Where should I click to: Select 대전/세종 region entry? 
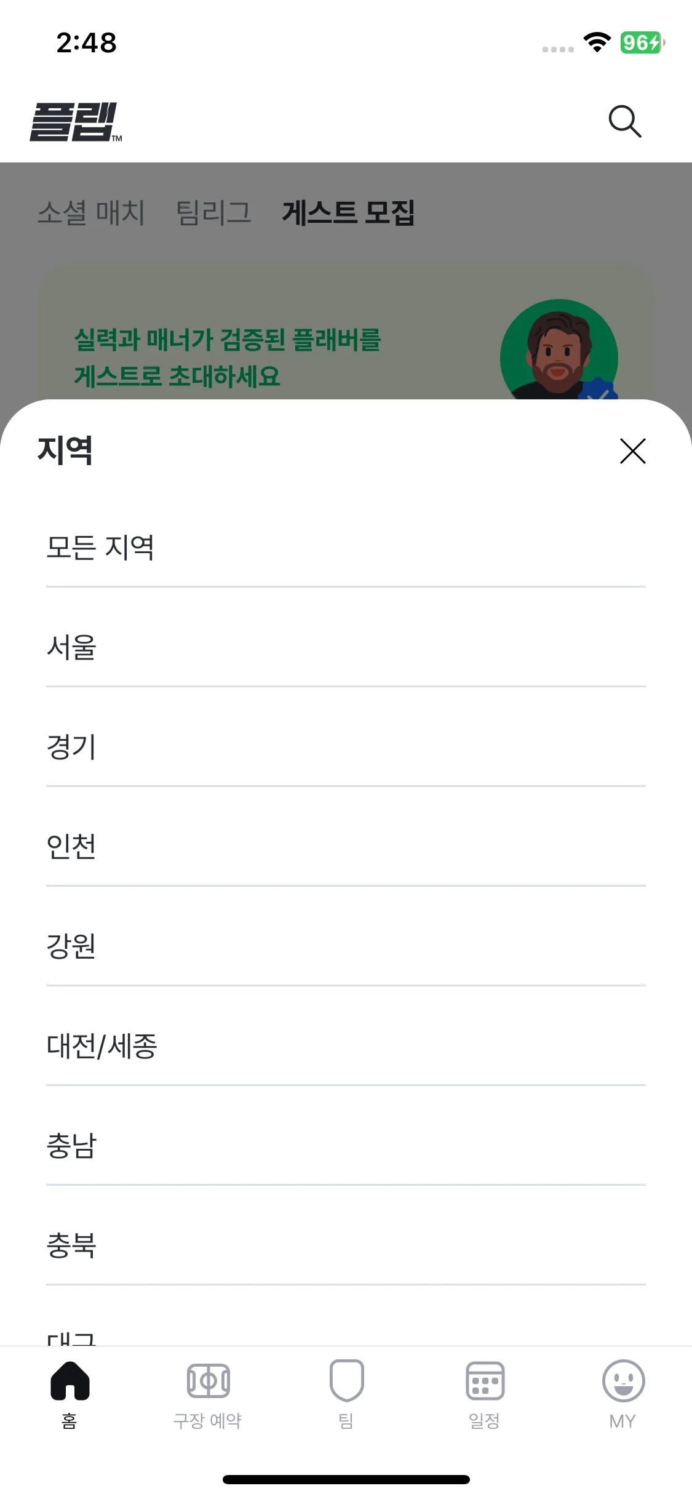point(346,1046)
